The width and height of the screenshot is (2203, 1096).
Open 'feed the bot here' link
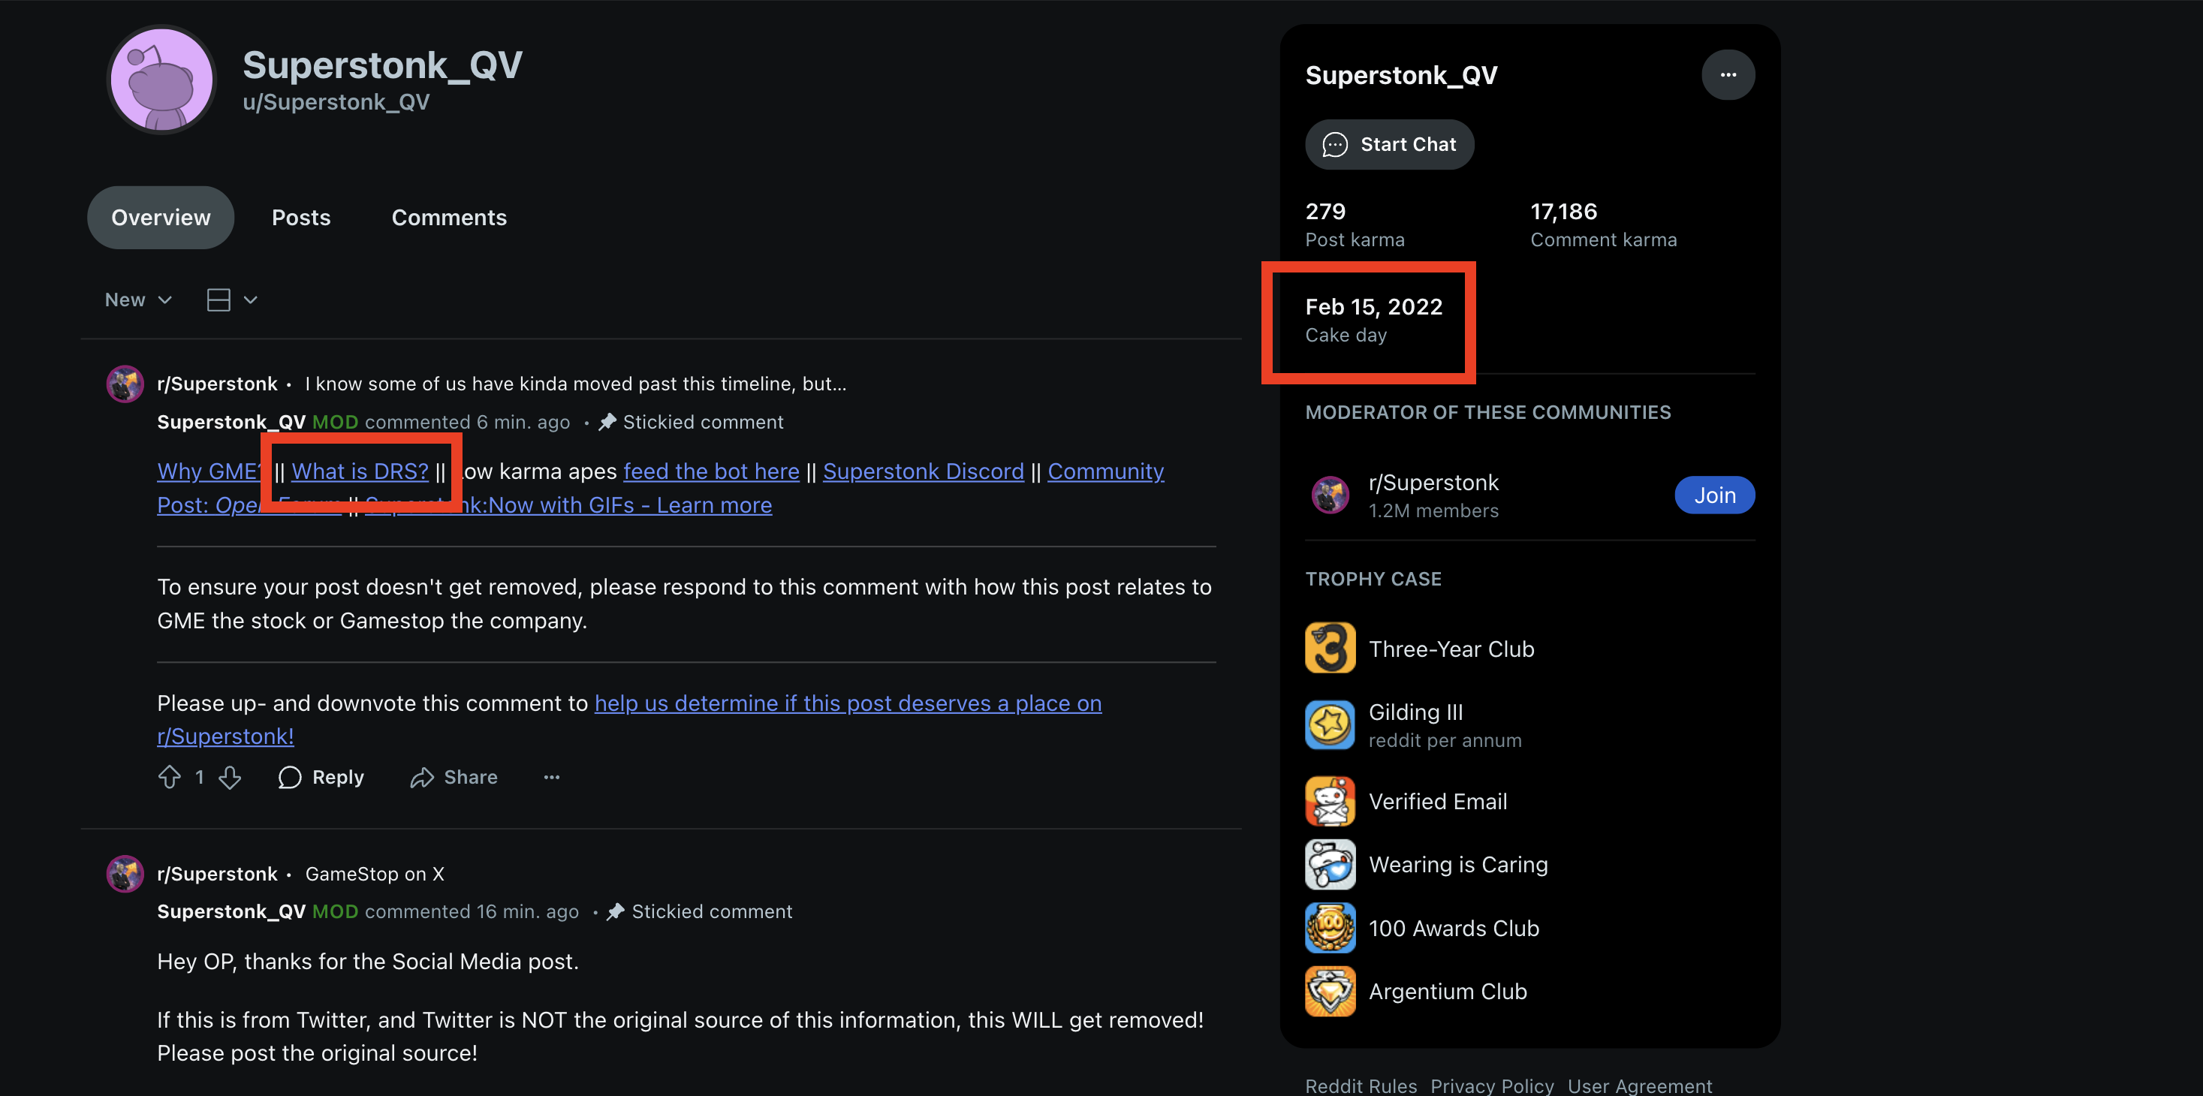[710, 471]
